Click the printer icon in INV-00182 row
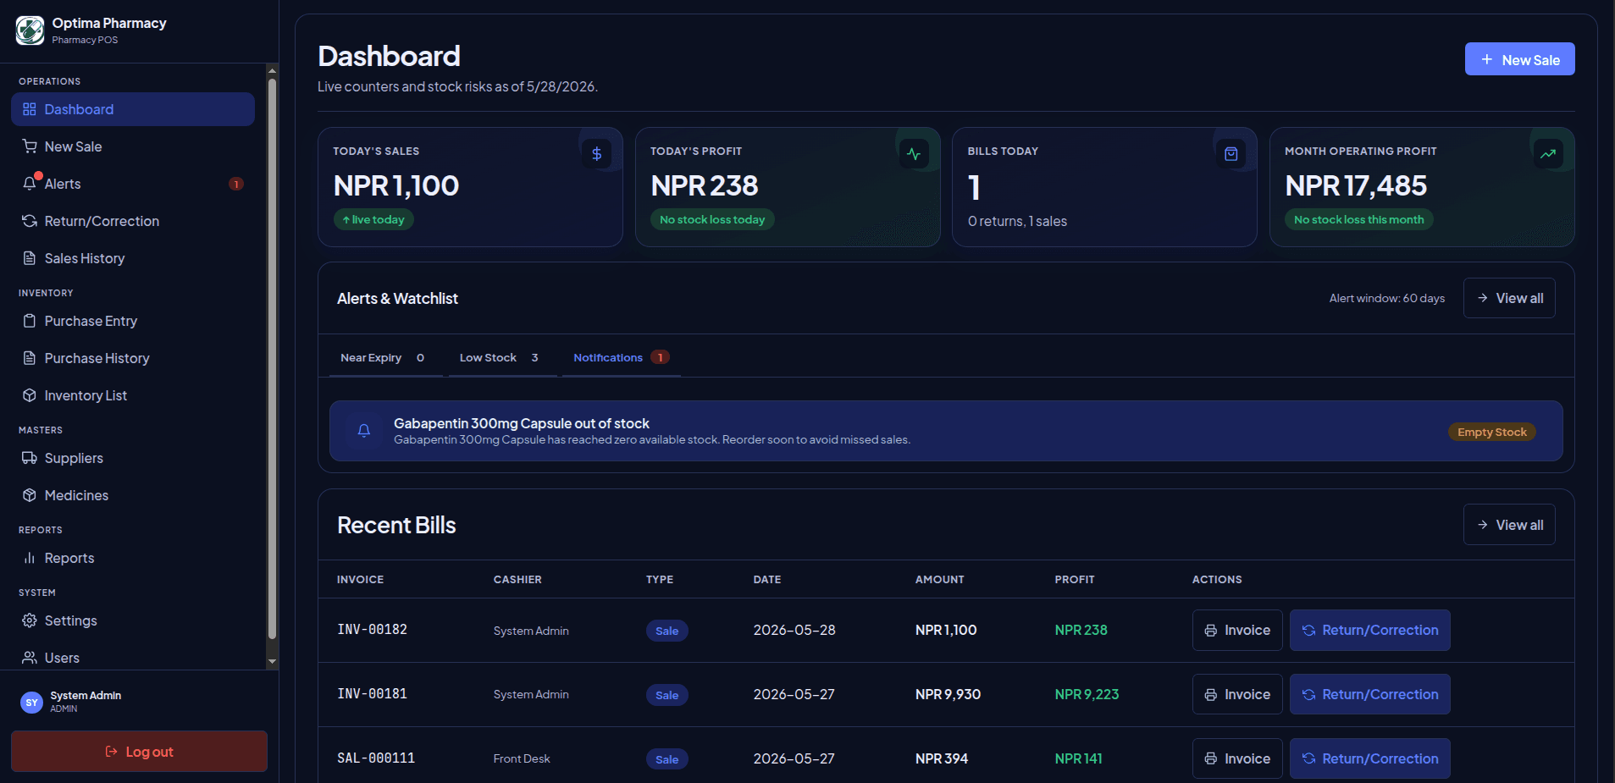This screenshot has height=783, width=1615. pyautogui.click(x=1211, y=631)
